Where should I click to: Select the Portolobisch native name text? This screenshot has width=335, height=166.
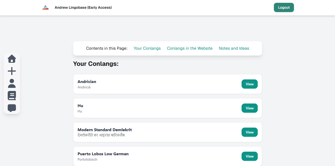click(x=87, y=160)
